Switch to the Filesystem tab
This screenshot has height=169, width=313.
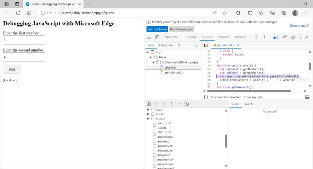pos(166,45)
